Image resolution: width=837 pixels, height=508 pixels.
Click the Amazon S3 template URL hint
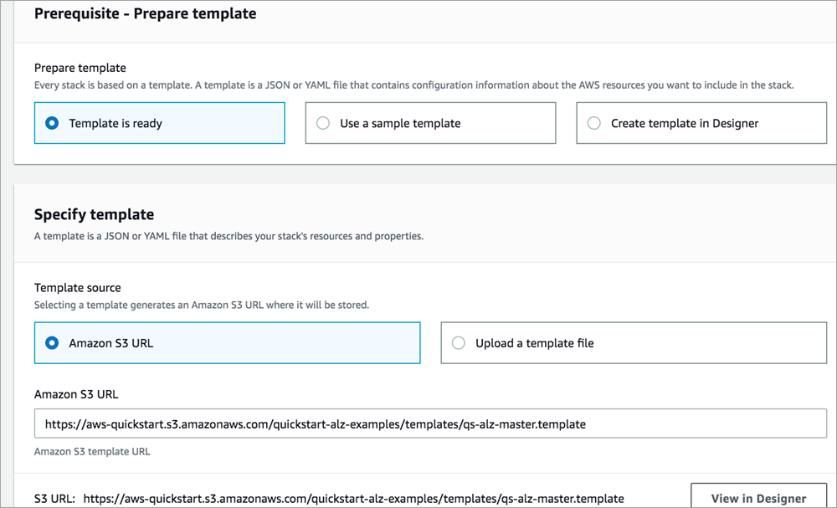click(x=92, y=451)
